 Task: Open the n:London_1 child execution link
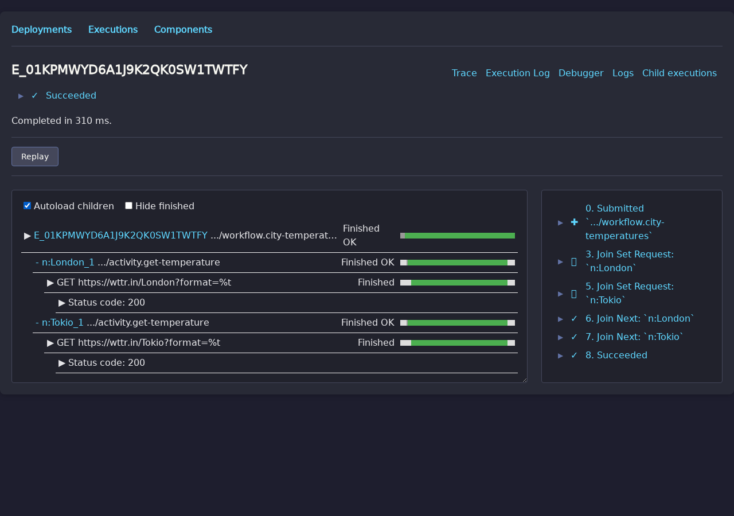(68, 262)
